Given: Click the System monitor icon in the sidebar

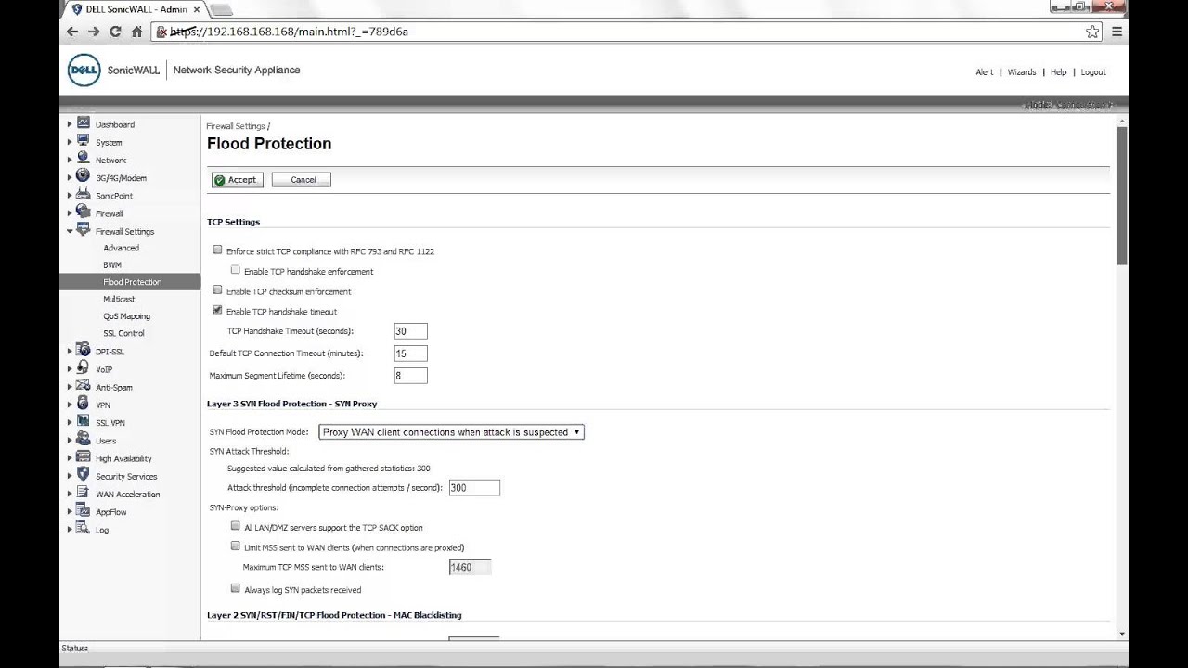Looking at the screenshot, I should tap(84, 141).
